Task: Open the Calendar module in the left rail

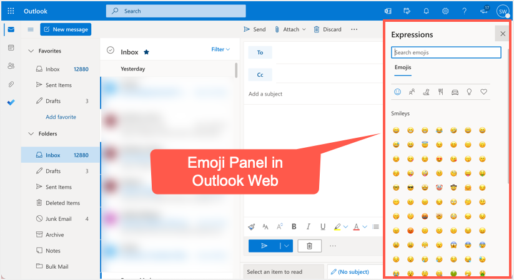Action: tap(11, 48)
